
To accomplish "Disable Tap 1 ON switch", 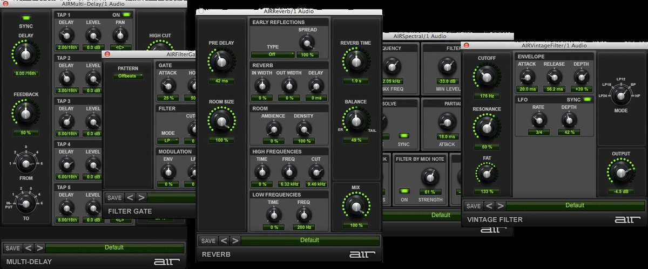I will pos(126,15).
